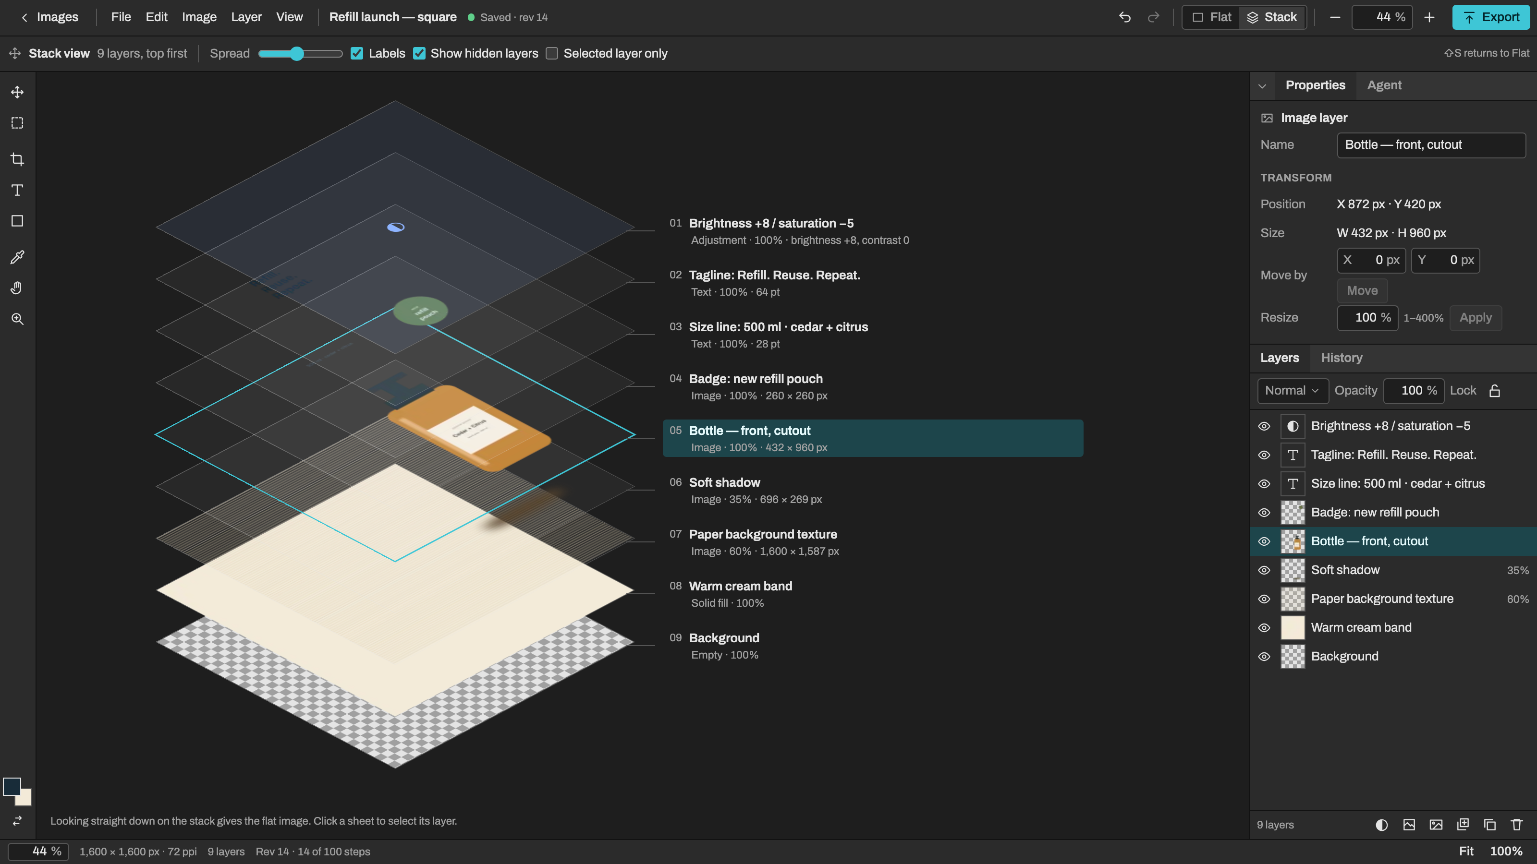Select the Move tool in left toolbar
1537x864 pixels.
pyautogui.click(x=17, y=93)
